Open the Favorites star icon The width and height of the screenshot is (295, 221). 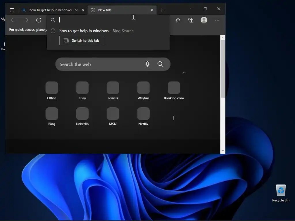tap(178, 20)
